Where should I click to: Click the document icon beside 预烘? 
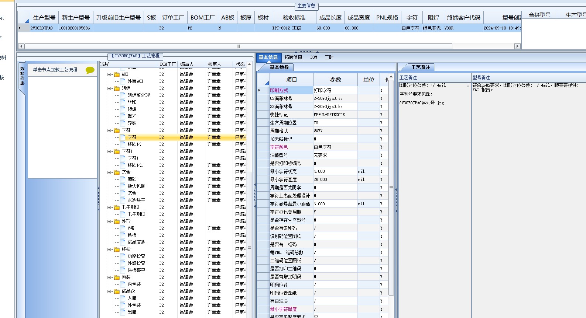(x=123, y=109)
